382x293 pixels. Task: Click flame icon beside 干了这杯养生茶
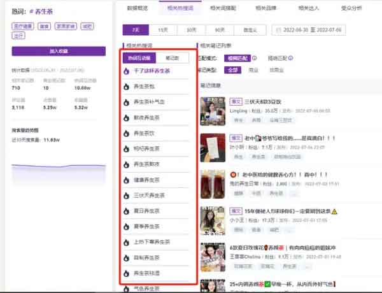tap(126, 71)
